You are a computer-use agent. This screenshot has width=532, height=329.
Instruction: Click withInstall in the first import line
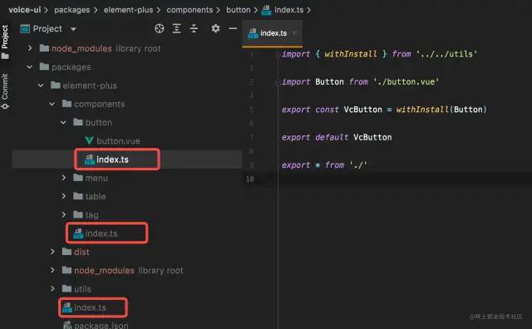click(x=351, y=54)
